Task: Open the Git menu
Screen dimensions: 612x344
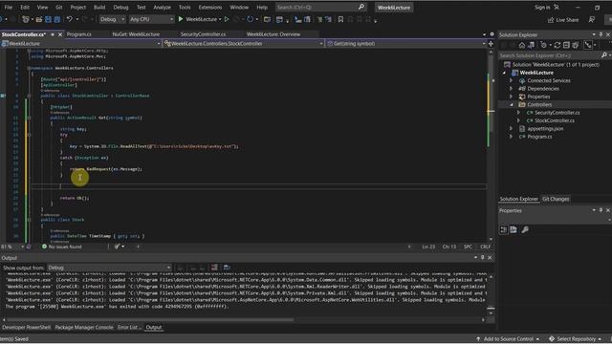Action: point(58,7)
